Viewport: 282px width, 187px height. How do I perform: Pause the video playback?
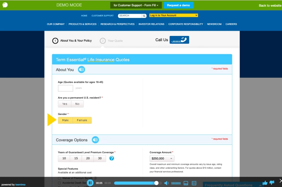90,183
